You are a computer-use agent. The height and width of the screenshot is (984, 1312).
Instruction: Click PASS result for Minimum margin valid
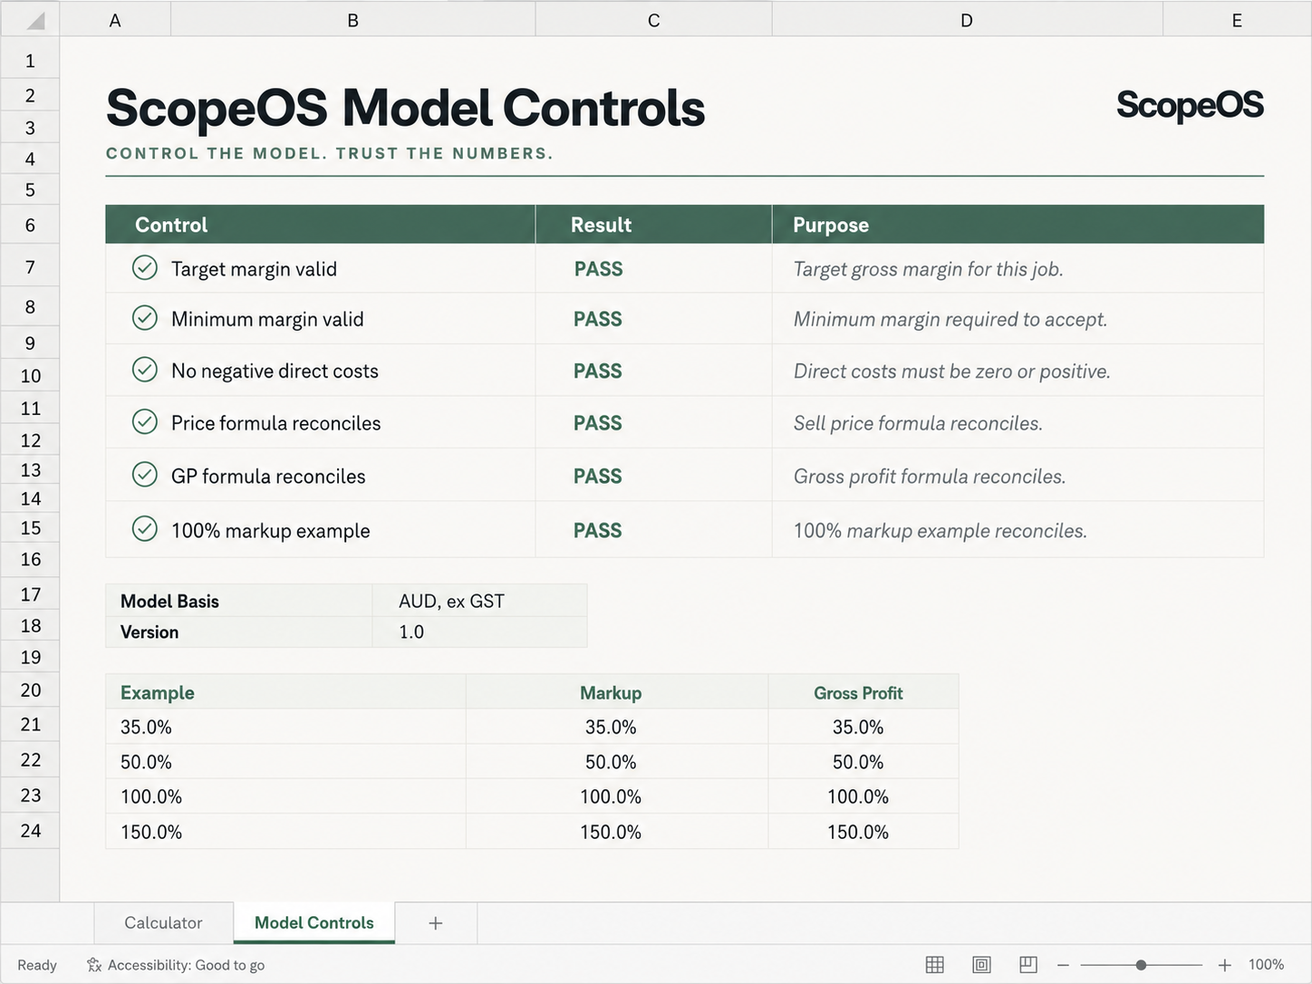tap(598, 319)
